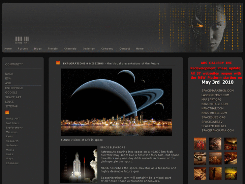
Task: Visit NANOTHAT.COM link
Action: [213, 108]
